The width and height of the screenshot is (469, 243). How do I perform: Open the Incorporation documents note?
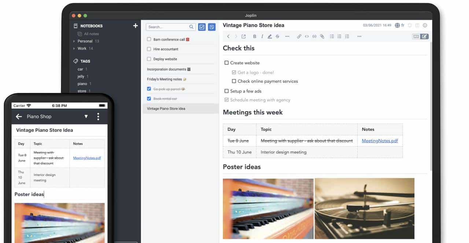(x=169, y=69)
